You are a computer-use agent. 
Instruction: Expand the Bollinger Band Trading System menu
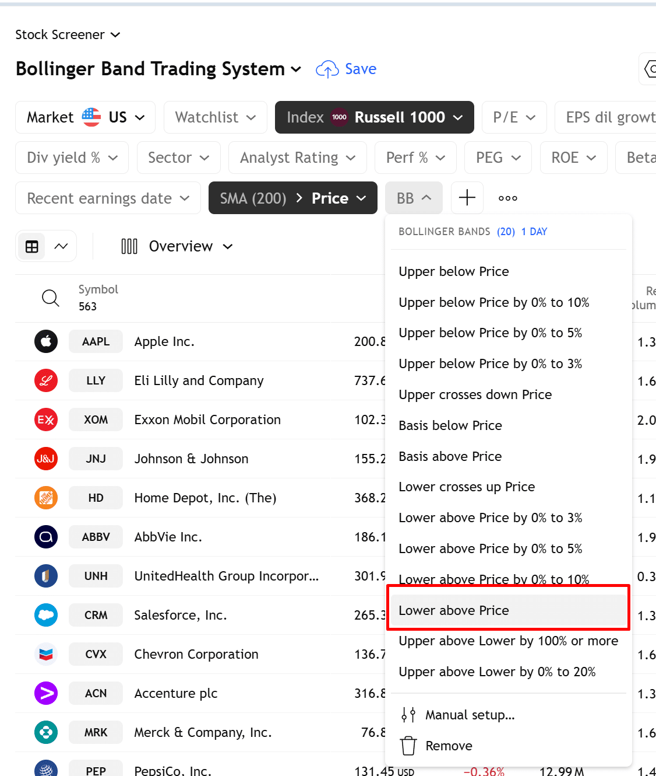coord(158,69)
